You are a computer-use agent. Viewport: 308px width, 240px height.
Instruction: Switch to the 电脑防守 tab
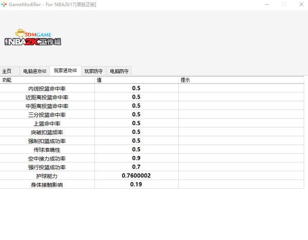[x=119, y=71]
